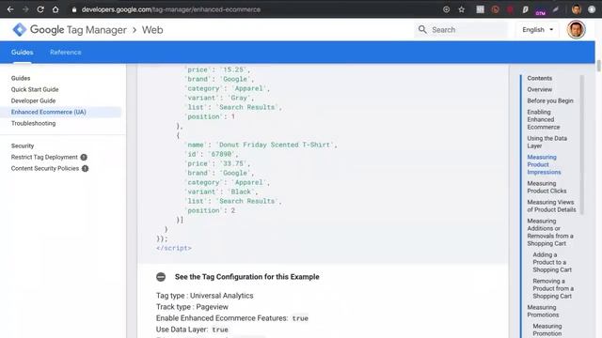The image size is (602, 338).
Task: Jump to Measuring Product Clicks section
Action: click(x=547, y=187)
